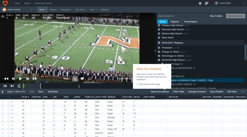The height and width of the screenshot is (137, 247).
Task: Collapse the right side panel arrow
Action: pyautogui.click(x=155, y=51)
